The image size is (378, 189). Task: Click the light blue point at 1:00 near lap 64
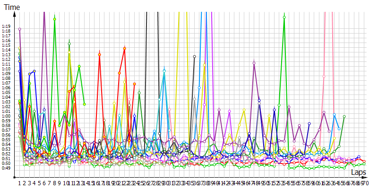point(334,115)
